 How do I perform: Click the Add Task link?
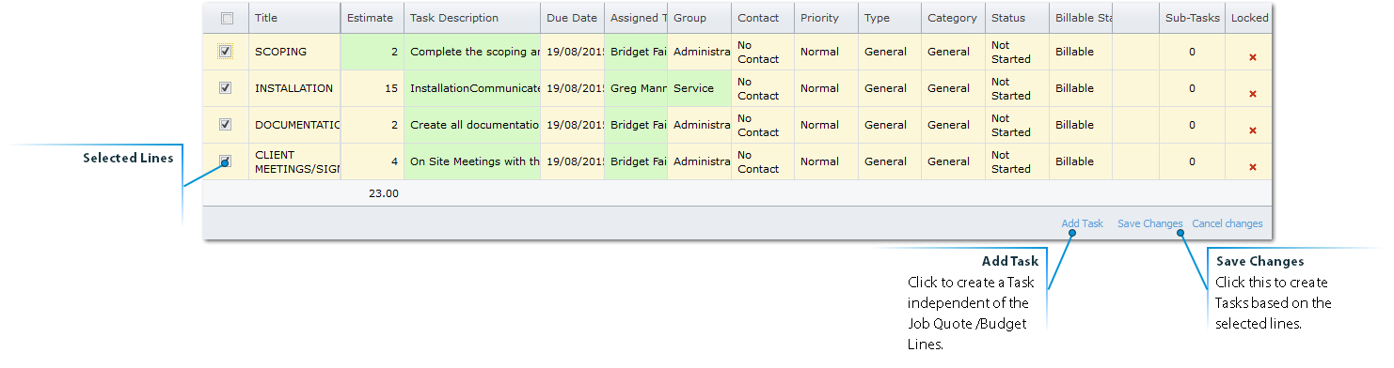point(1082,223)
